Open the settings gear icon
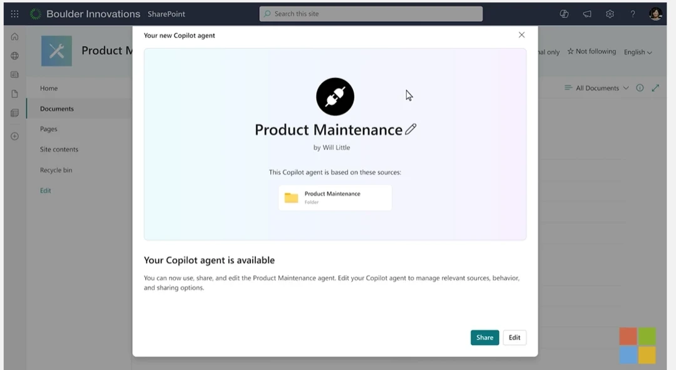The image size is (676, 370). pos(610,14)
